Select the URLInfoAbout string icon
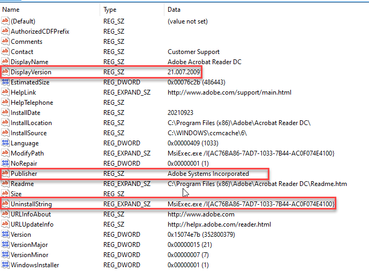 (5, 214)
